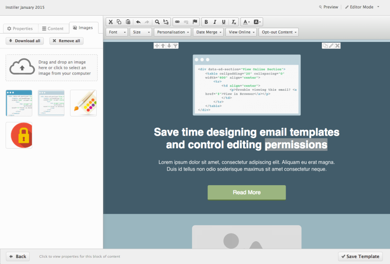Move the content block up

click(x=163, y=46)
